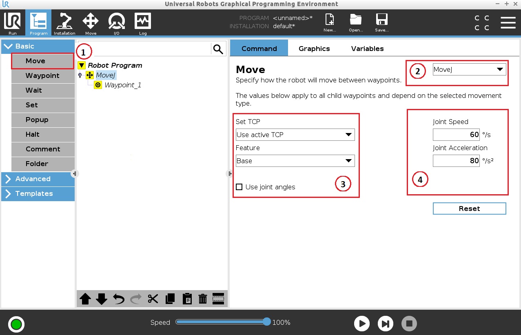Open the Feature dropdown set to Base
521x335 pixels.
point(295,161)
